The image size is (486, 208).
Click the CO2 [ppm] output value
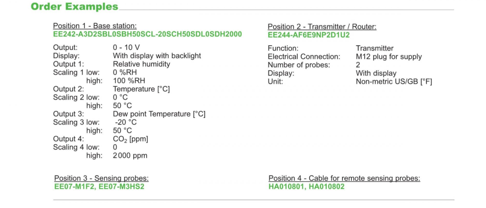coord(131,139)
